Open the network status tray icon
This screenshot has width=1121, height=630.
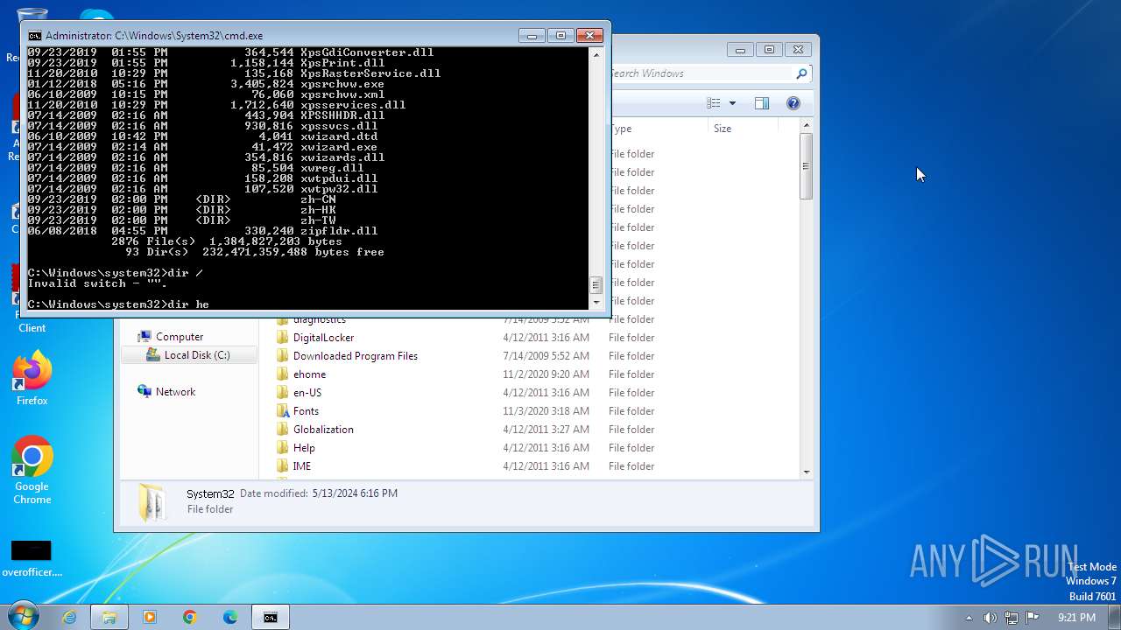pyautogui.click(x=1012, y=618)
